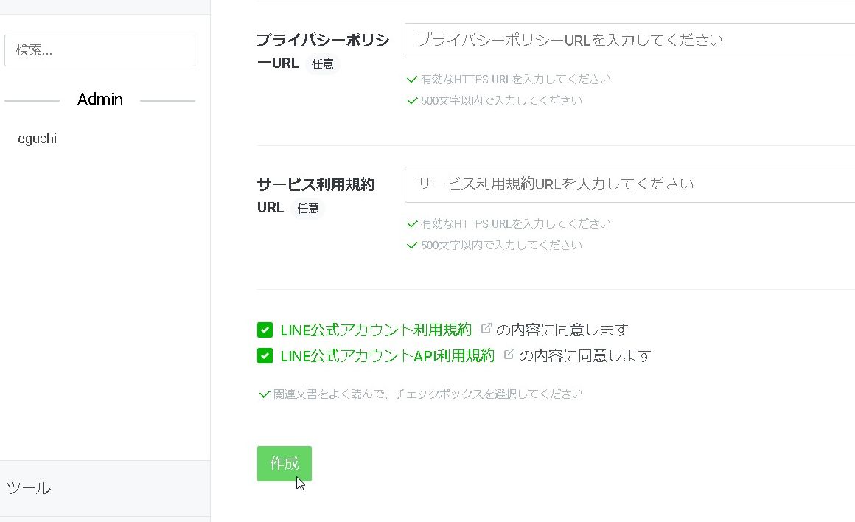Uncheck LINE公式アカウント利用規約 agreement checkbox
The height and width of the screenshot is (522, 855).
pos(265,330)
